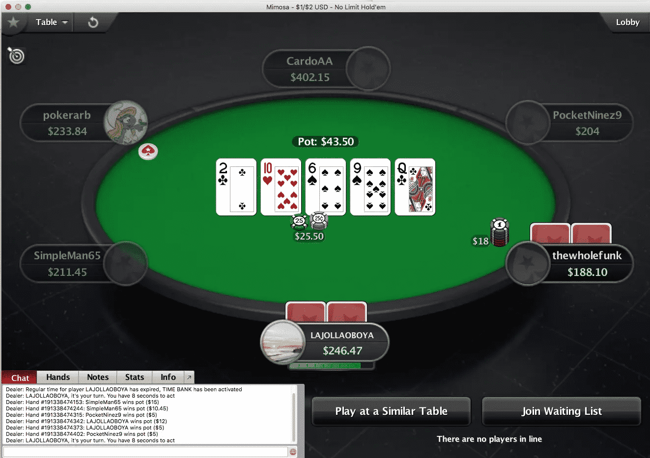Image resolution: width=650 pixels, height=458 pixels.
Task: Open the Stats tab
Action: point(135,377)
